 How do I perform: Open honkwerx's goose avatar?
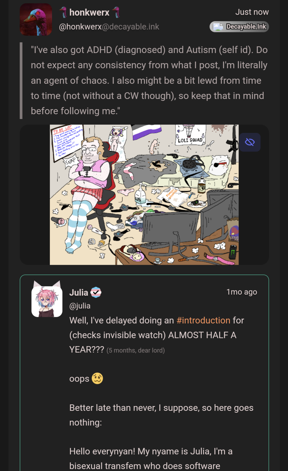36,20
